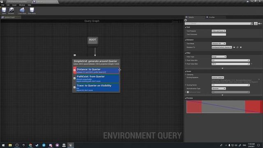Show hidden system tray icons

226,145
